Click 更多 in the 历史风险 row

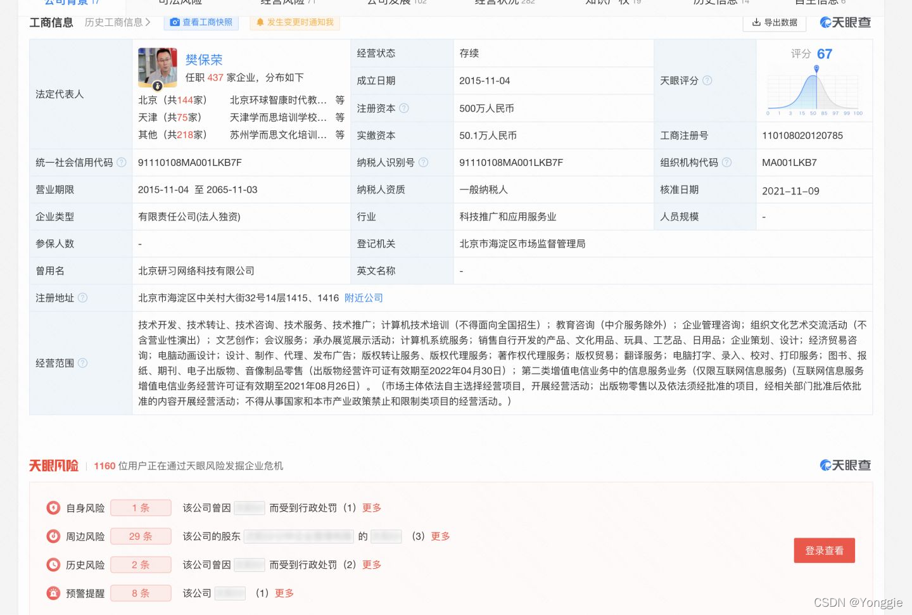click(372, 565)
